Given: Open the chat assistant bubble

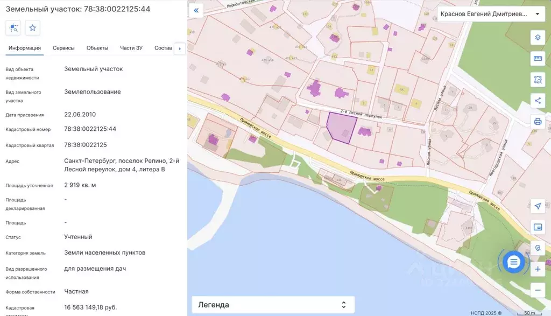Looking at the screenshot, I should pyautogui.click(x=513, y=262).
